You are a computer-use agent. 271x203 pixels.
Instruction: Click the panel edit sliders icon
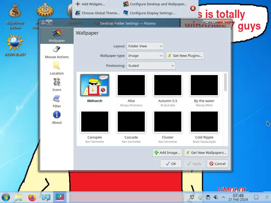click(x=267, y=197)
